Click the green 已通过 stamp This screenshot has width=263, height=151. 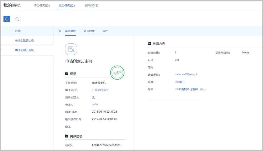pyautogui.click(x=117, y=73)
